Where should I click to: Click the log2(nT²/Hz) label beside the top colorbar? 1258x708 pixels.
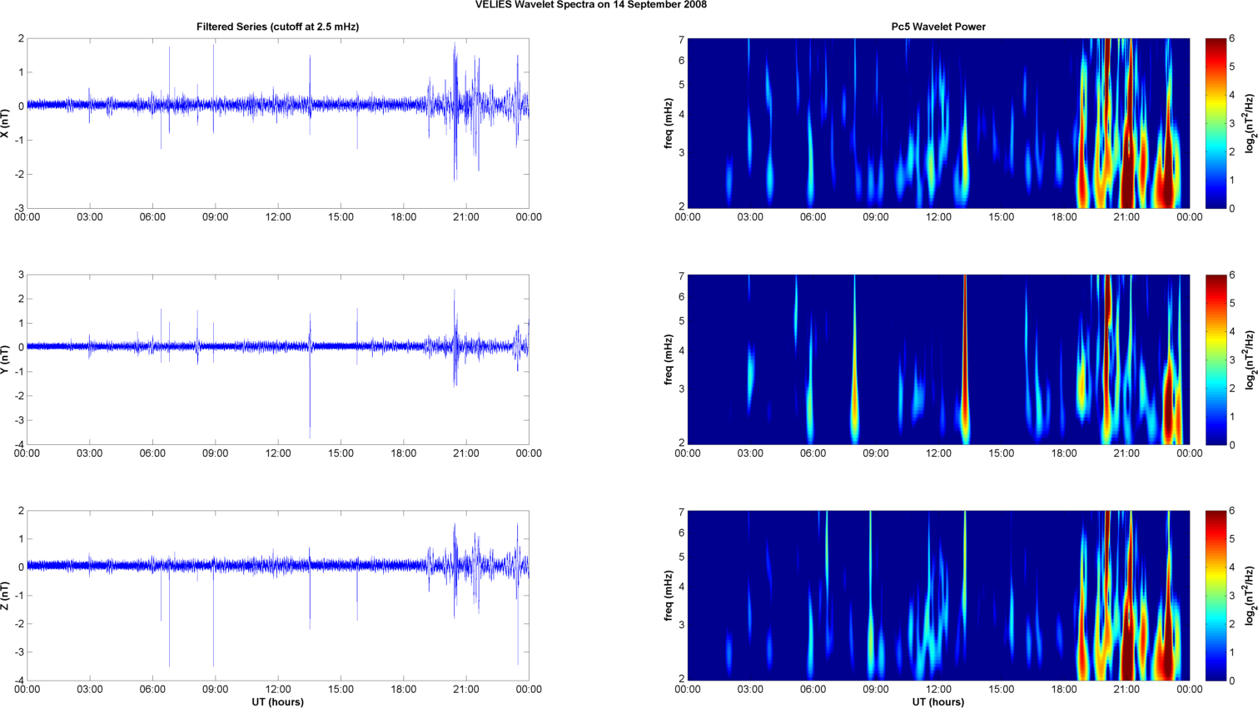tap(1249, 123)
